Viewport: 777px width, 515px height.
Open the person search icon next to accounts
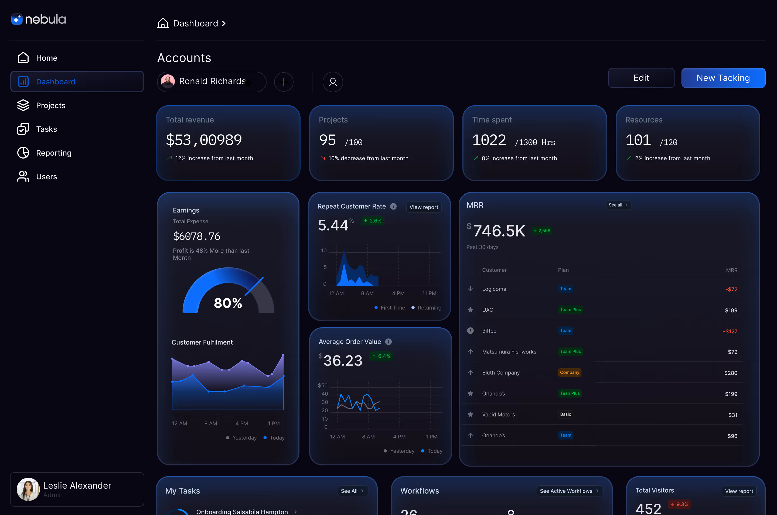[333, 82]
